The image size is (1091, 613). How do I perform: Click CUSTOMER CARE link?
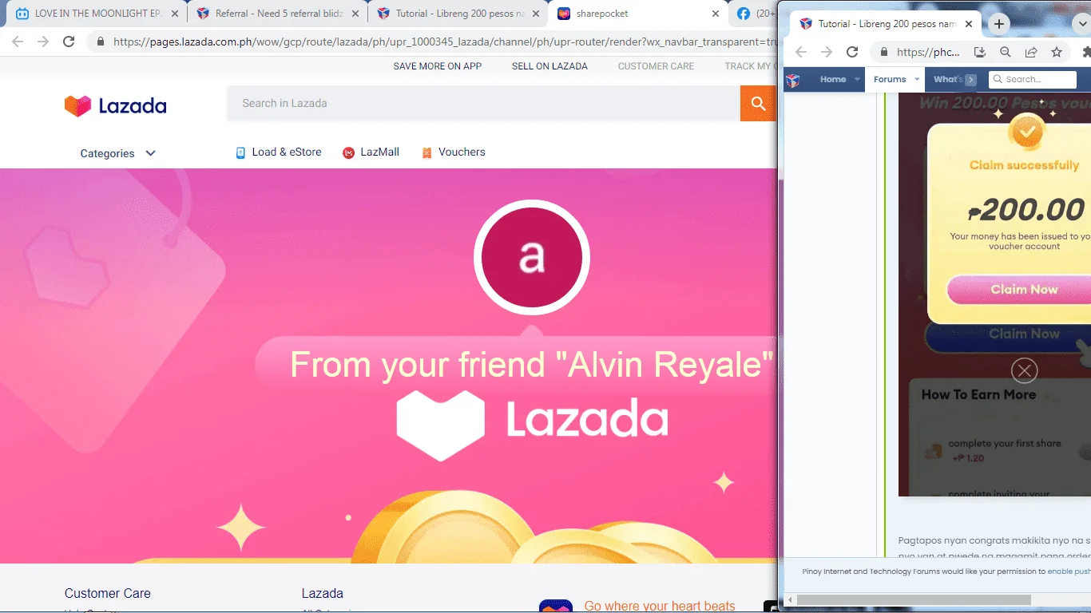pyautogui.click(x=656, y=66)
